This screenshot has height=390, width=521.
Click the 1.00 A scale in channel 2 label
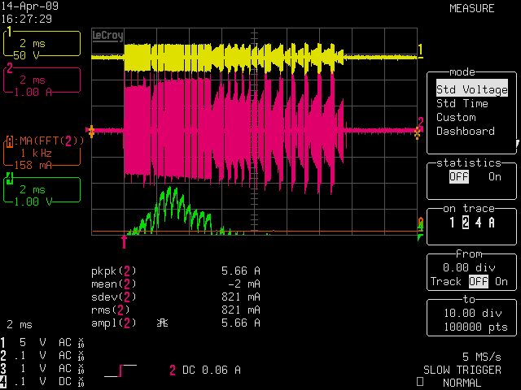click(x=33, y=92)
